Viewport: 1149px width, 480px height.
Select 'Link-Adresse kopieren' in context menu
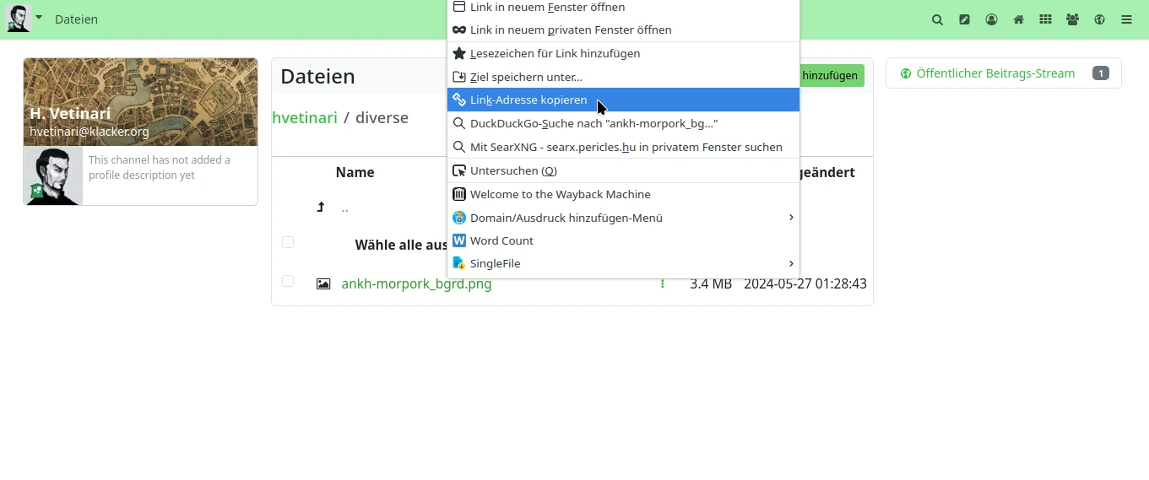tap(528, 100)
